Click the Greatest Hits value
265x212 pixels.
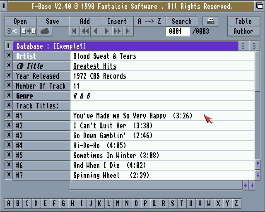pos(95,66)
